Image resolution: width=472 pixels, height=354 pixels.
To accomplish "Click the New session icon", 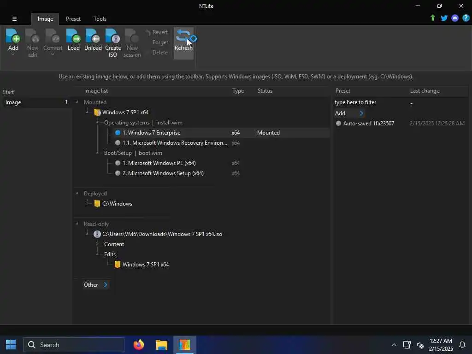I will click(x=132, y=36).
